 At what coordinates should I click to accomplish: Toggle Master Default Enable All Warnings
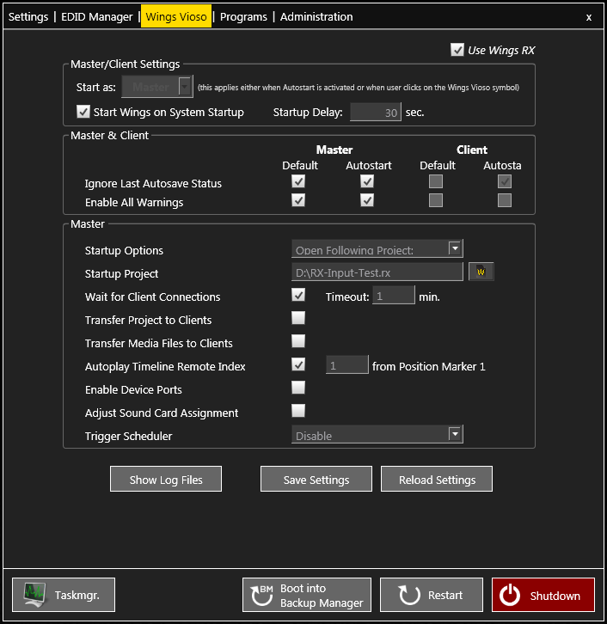coord(298,200)
